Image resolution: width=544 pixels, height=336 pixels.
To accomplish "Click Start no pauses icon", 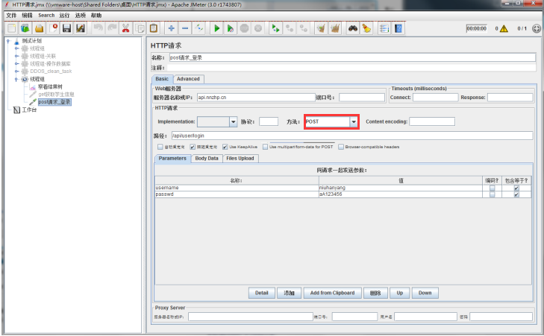I will (231, 28).
